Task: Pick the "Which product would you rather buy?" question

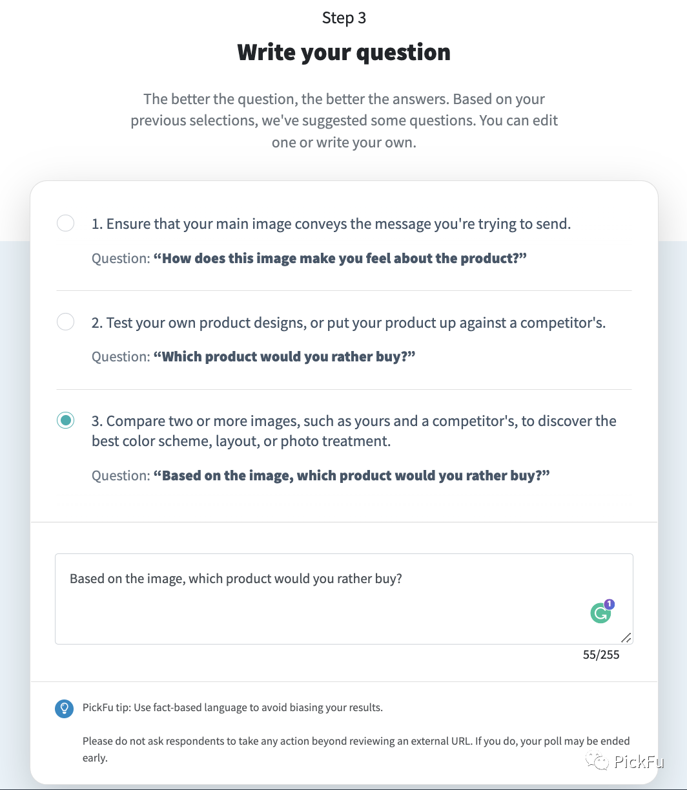Action: (x=284, y=357)
